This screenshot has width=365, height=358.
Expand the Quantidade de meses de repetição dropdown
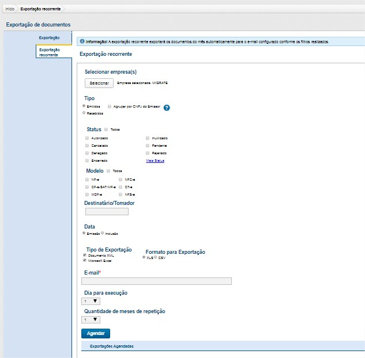(92, 319)
